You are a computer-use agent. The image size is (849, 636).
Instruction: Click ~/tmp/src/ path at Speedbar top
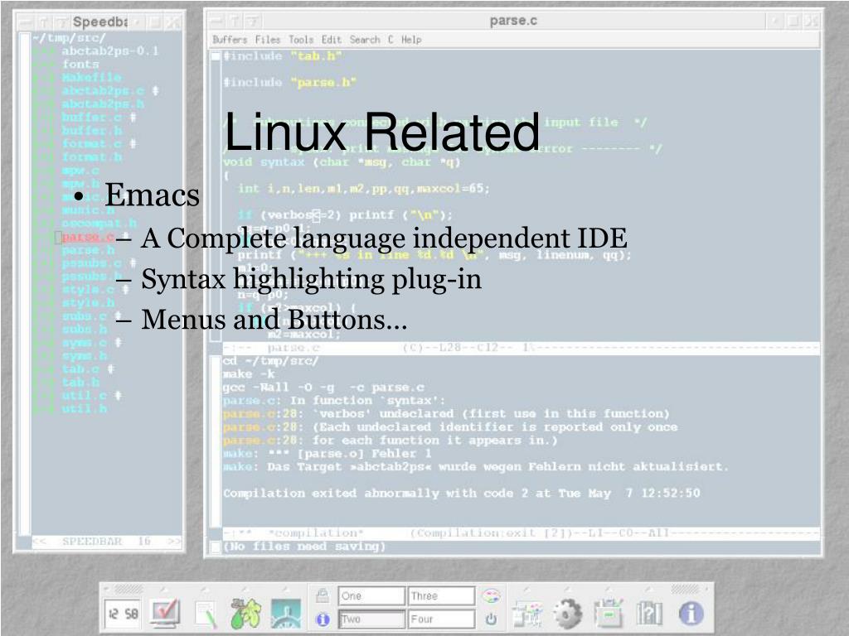[69, 38]
